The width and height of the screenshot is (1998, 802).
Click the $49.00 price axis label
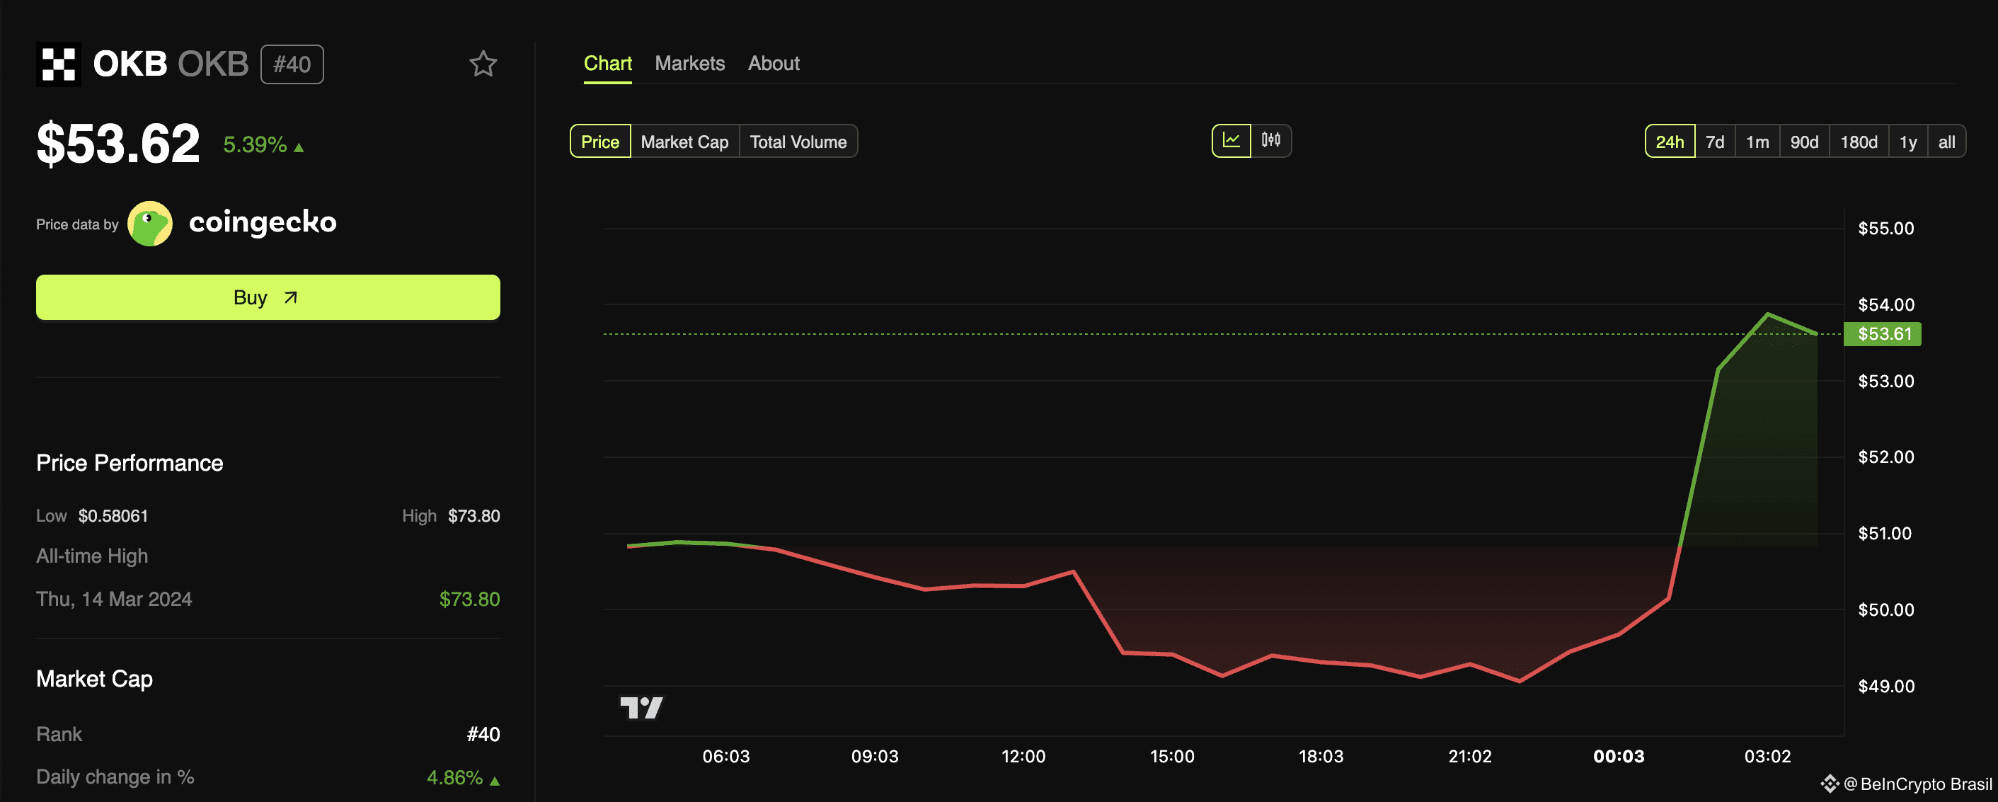pos(1885,687)
